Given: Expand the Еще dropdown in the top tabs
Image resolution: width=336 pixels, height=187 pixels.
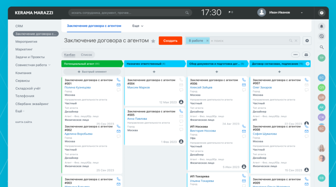Looking at the screenshot, I should (138, 26).
